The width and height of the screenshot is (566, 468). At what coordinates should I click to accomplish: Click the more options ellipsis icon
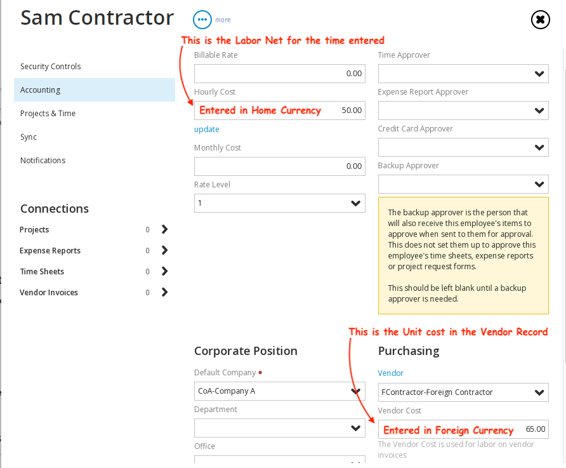(x=202, y=20)
